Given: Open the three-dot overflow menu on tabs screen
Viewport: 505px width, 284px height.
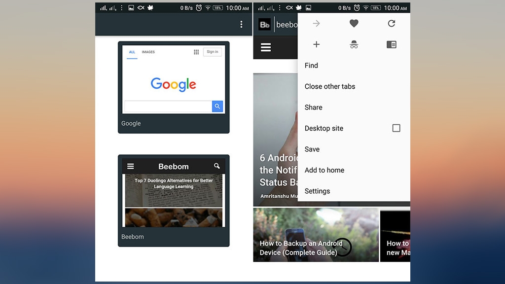Looking at the screenshot, I should (241, 25).
